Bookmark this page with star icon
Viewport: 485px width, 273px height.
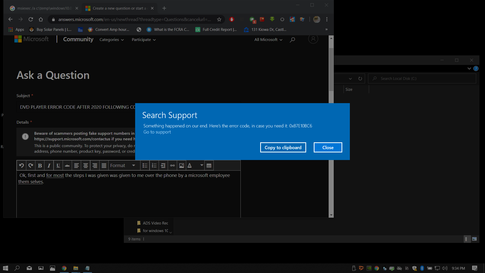219,19
